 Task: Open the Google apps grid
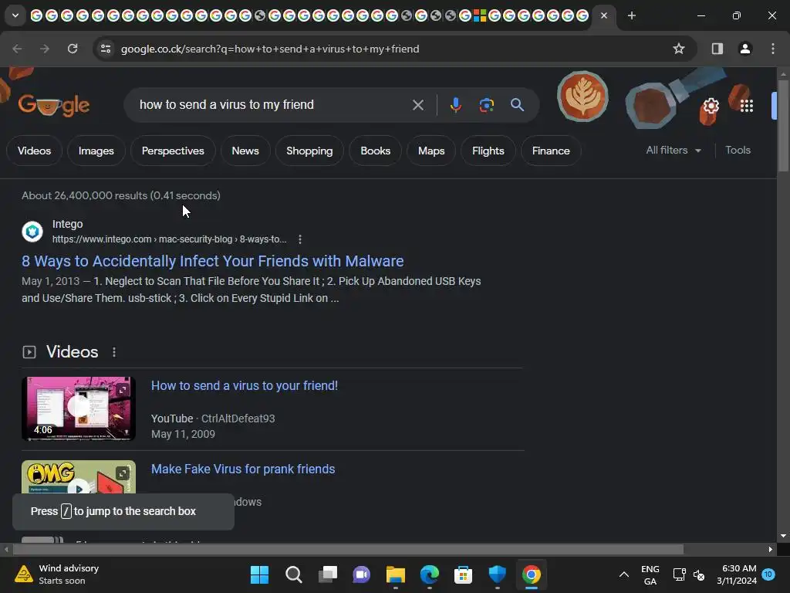point(746,106)
